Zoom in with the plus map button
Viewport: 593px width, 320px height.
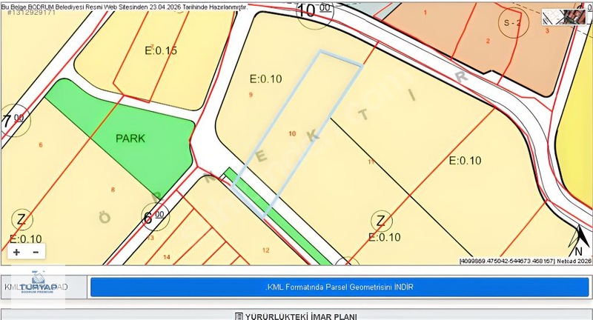[16, 252]
